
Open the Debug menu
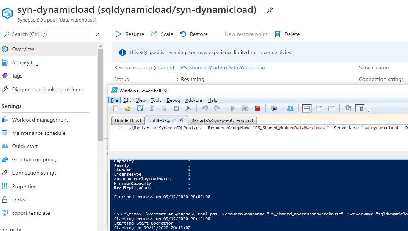tap(173, 100)
